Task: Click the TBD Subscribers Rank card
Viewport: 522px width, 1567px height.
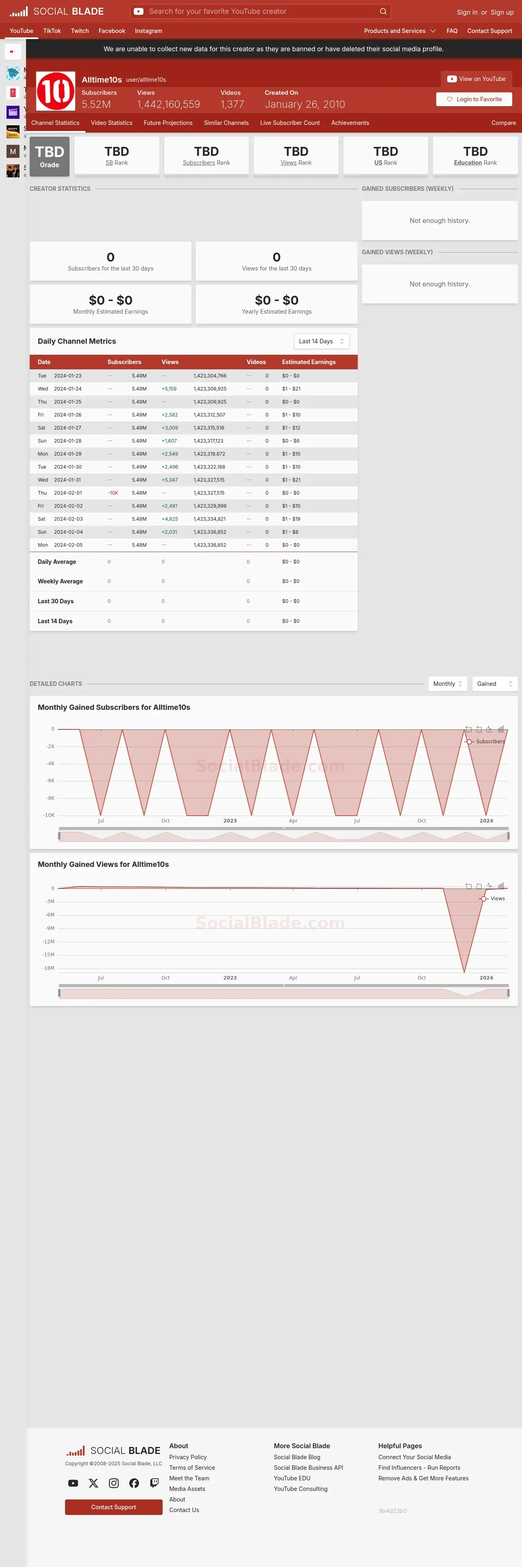Action: 206,156
